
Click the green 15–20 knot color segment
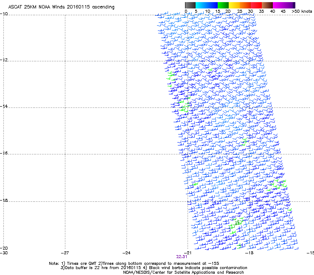click(223, 5)
